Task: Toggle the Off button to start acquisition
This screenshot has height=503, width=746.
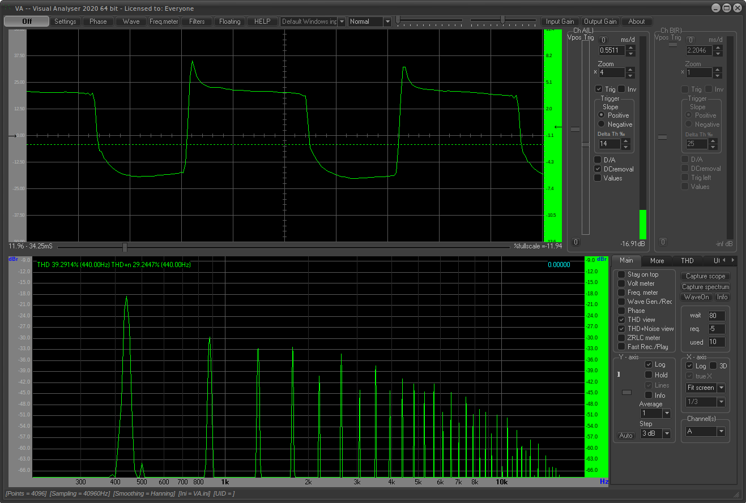Action: 27,22
